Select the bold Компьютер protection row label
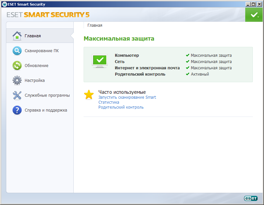This screenshot has height=205, width=264. pos(127,55)
